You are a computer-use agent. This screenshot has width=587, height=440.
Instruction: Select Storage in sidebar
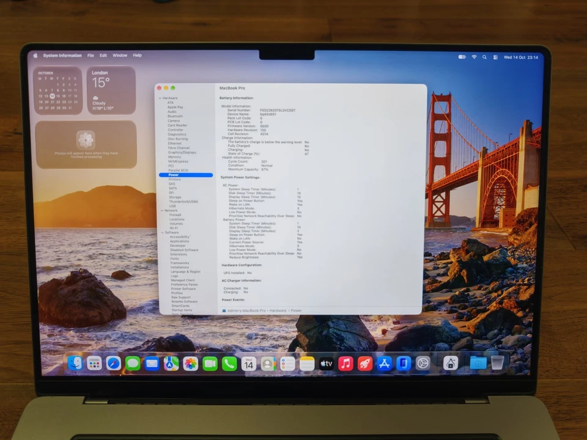click(175, 197)
